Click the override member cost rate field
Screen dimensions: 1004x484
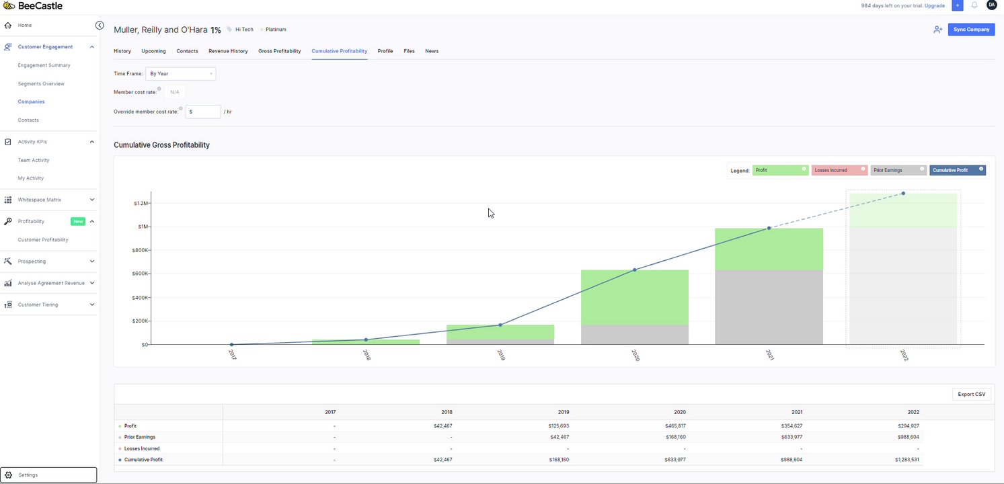[205, 112]
